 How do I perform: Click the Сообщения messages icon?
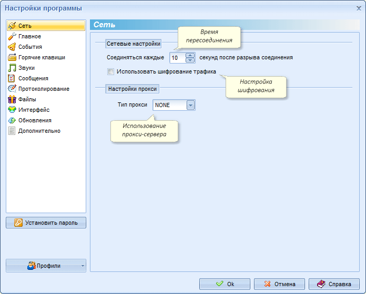click(x=12, y=78)
